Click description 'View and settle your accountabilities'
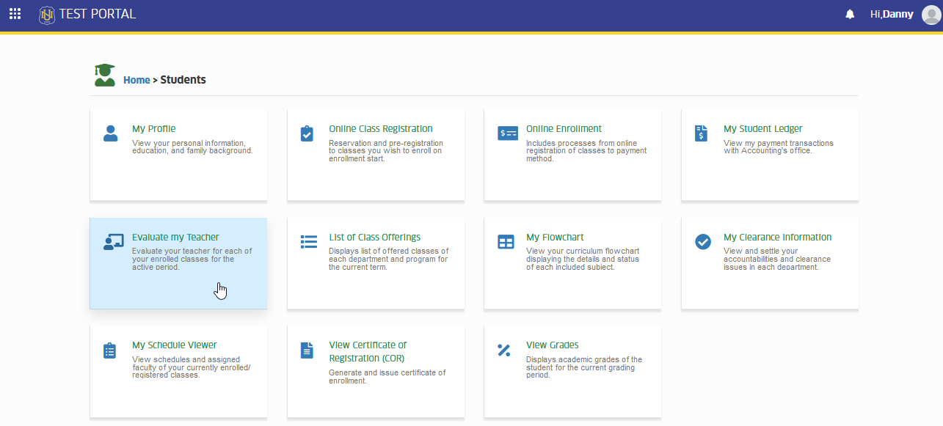Viewport: 943px width, 426px height. (777, 259)
